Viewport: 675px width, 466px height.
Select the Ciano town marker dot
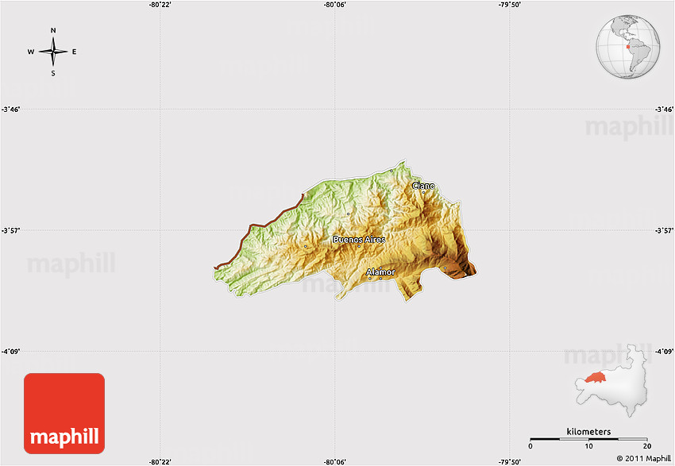coord(423,192)
